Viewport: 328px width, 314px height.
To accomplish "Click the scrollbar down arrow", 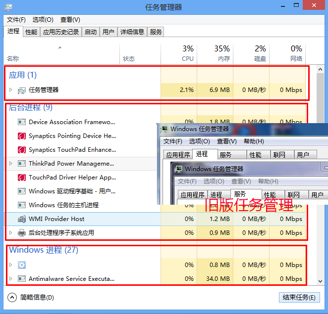I will point(320,281).
